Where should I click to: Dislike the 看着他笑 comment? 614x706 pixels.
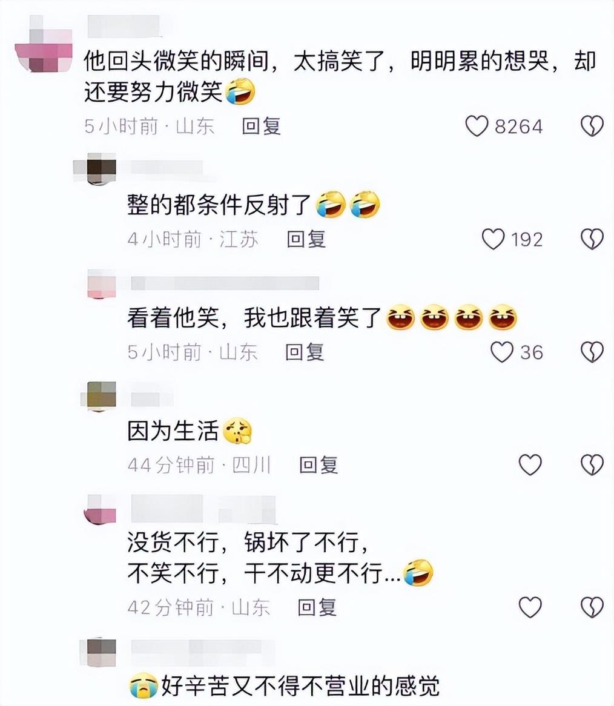pos(592,352)
